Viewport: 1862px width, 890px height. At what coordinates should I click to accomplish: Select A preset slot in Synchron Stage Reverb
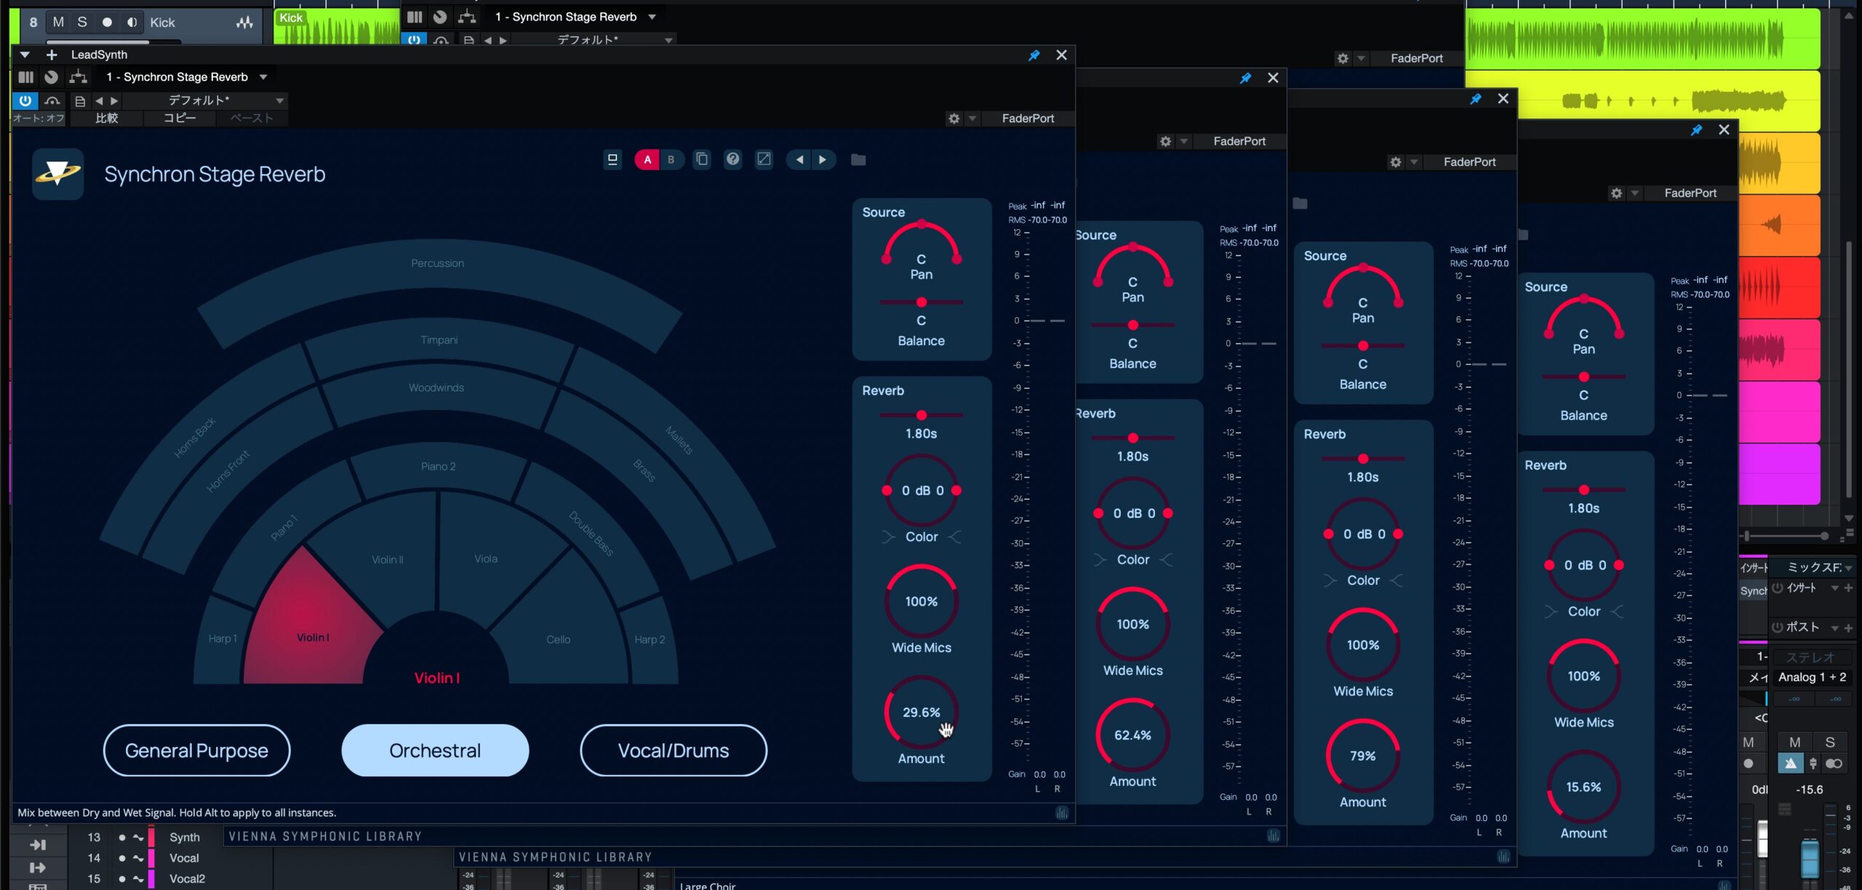pyautogui.click(x=647, y=159)
